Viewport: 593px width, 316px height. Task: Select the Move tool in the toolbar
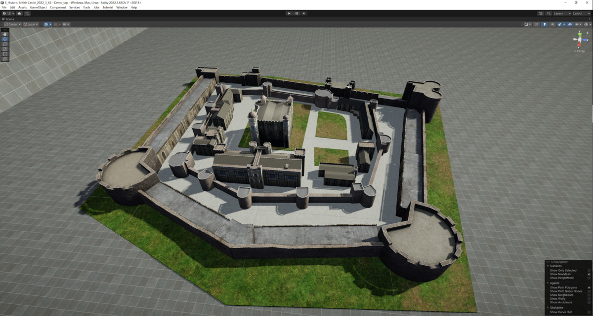click(4, 39)
